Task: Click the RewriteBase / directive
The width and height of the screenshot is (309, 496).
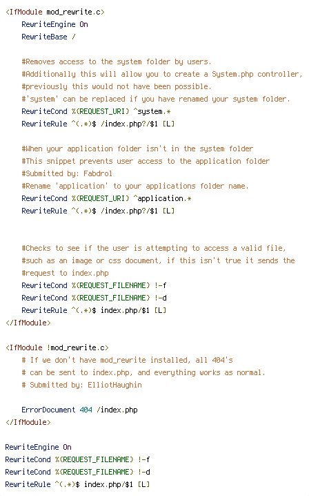Action: (49, 37)
